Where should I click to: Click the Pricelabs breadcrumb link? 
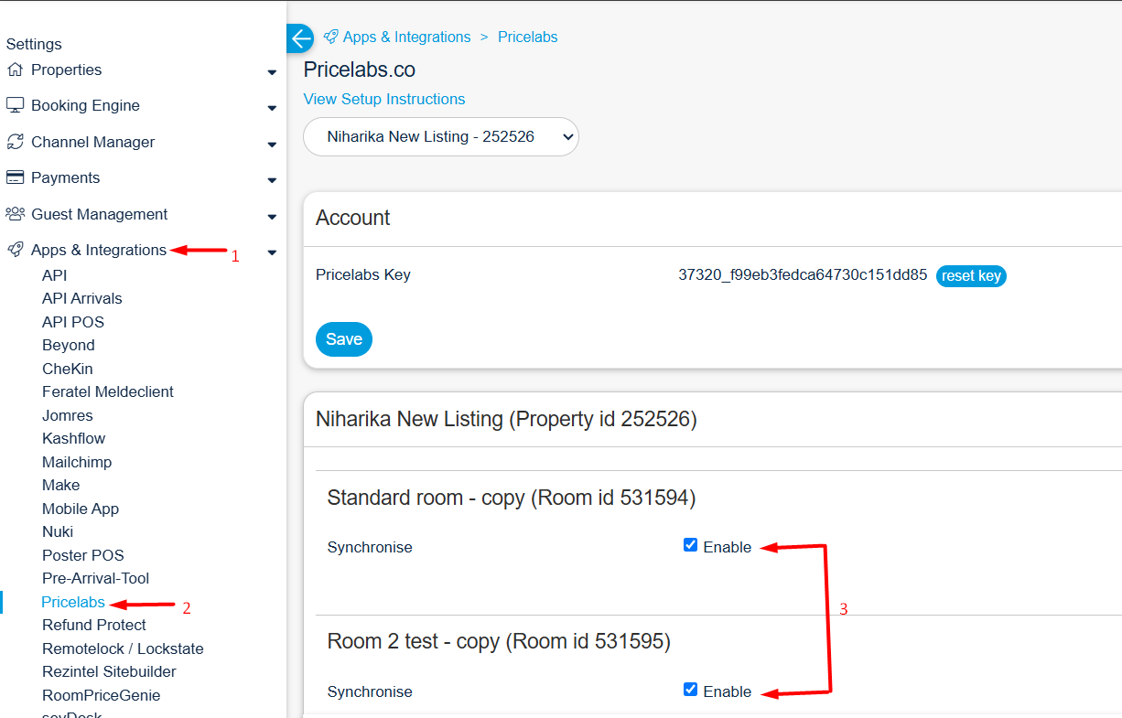coord(528,38)
